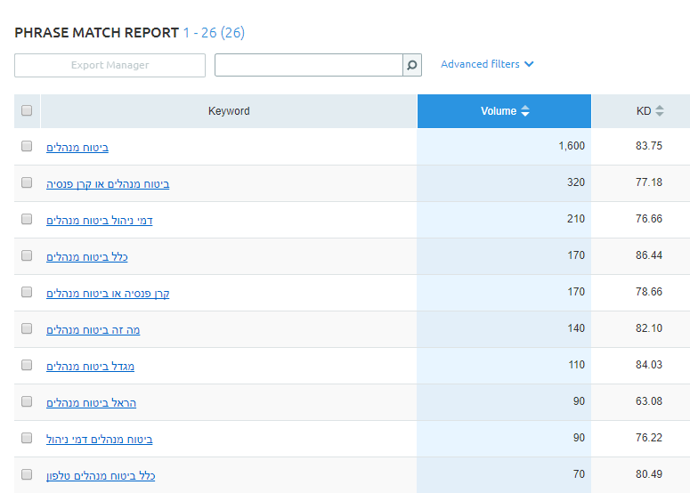Sort by Volume using its sort arrows
Viewport: 690px width, 493px height.
(525, 111)
